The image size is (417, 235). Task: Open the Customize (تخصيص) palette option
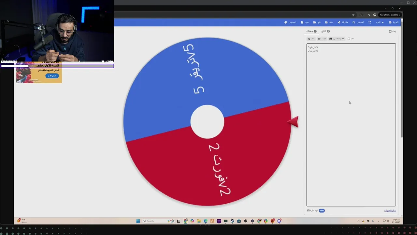pyautogui.click(x=290, y=22)
